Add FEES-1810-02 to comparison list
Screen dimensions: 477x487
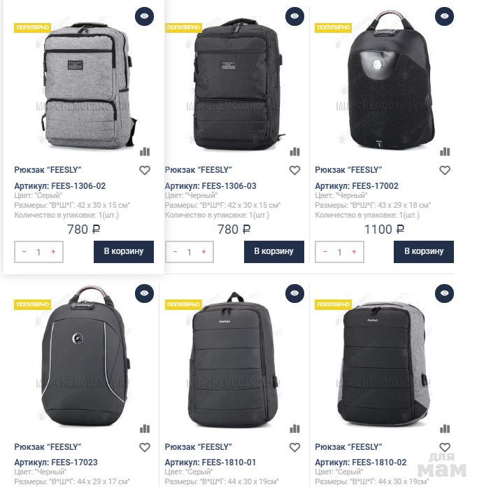445,429
